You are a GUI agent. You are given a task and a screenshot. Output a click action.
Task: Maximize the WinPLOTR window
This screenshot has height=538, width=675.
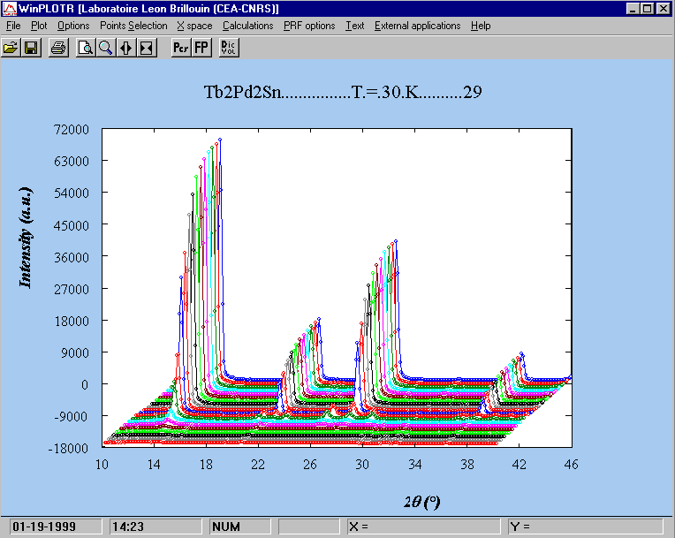click(x=647, y=9)
